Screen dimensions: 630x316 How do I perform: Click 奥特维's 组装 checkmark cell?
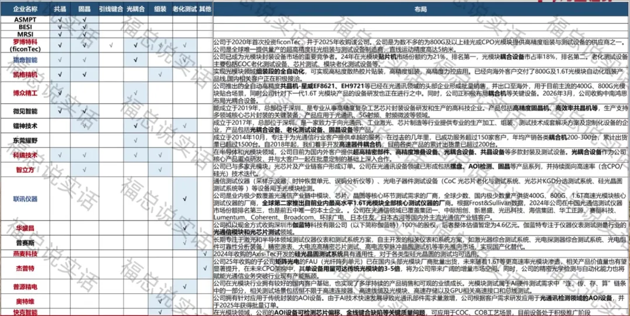160,301
